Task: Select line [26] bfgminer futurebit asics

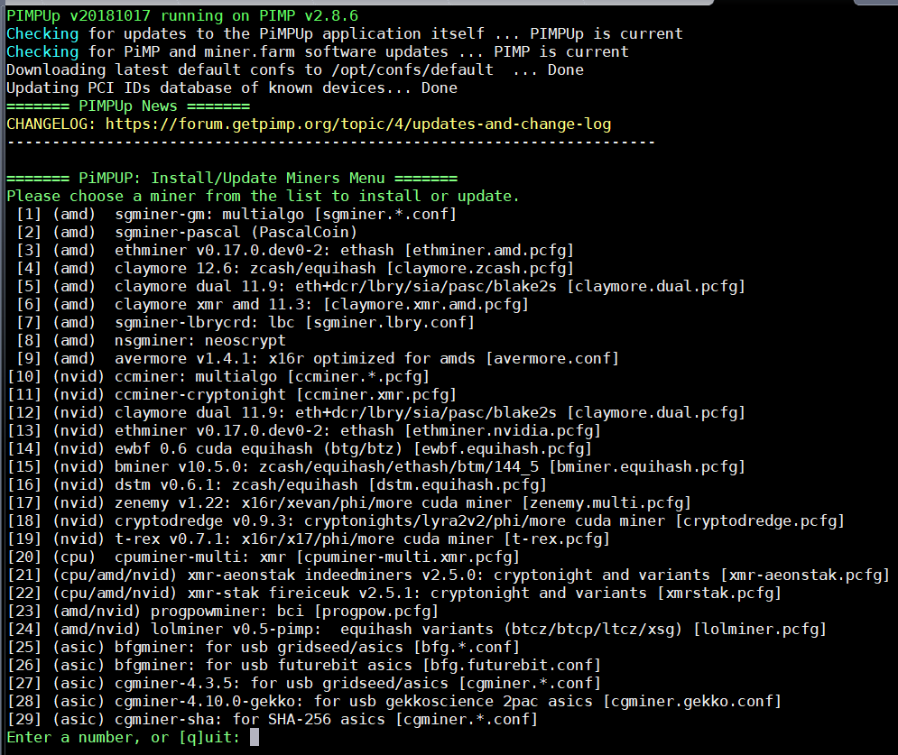Action: (304, 665)
